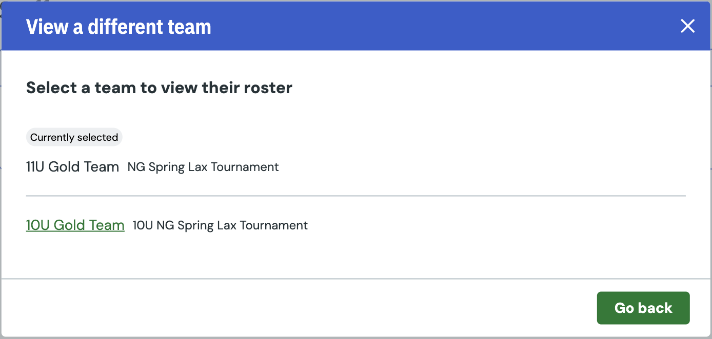The height and width of the screenshot is (339, 712).
Task: Click the divider line between the two teams
Action: 355,196
